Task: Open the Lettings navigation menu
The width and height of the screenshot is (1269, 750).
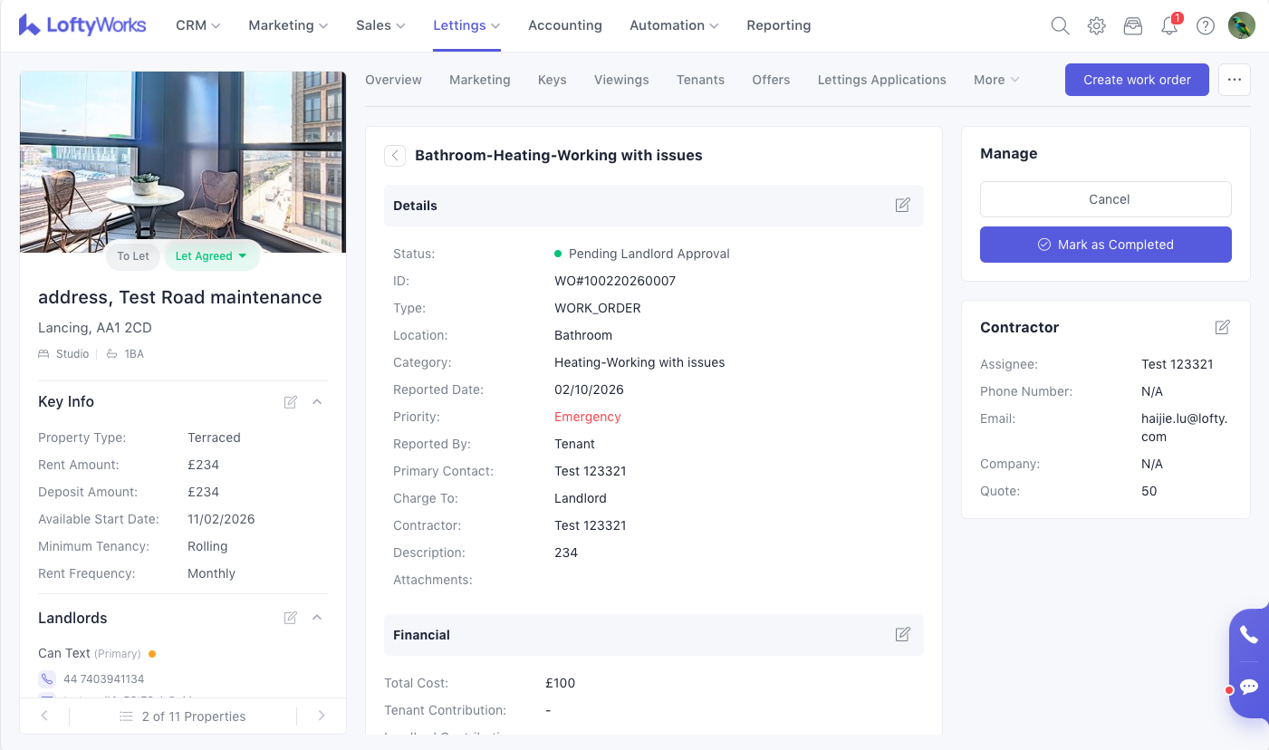Action: (466, 25)
